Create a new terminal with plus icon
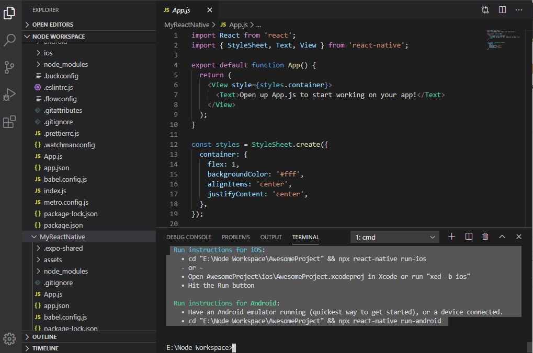Viewport: 533px width, 353px height. tap(451, 237)
